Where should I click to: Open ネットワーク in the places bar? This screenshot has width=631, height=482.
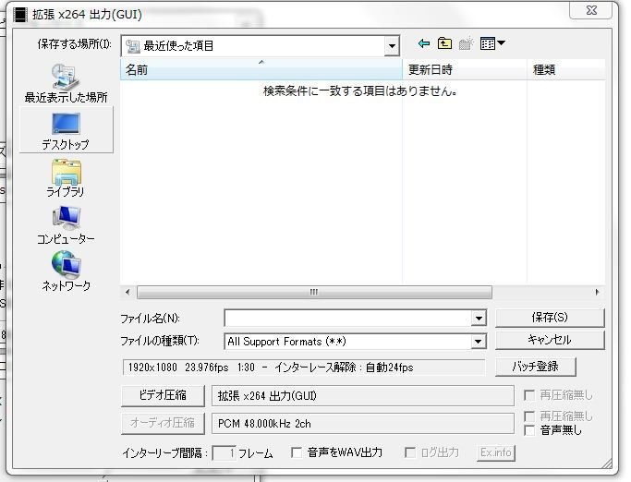[x=66, y=271]
